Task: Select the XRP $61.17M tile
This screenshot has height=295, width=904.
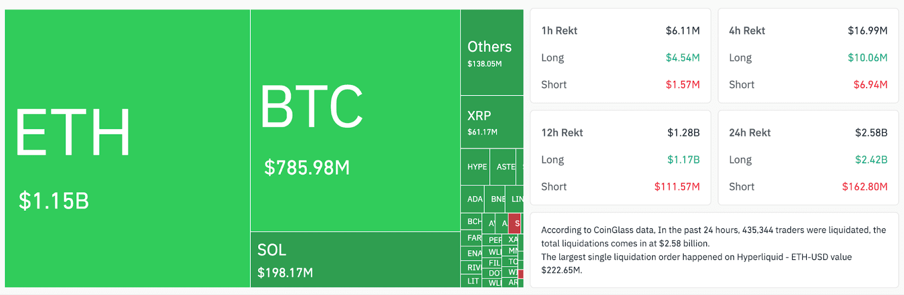Action: pyautogui.click(x=492, y=122)
